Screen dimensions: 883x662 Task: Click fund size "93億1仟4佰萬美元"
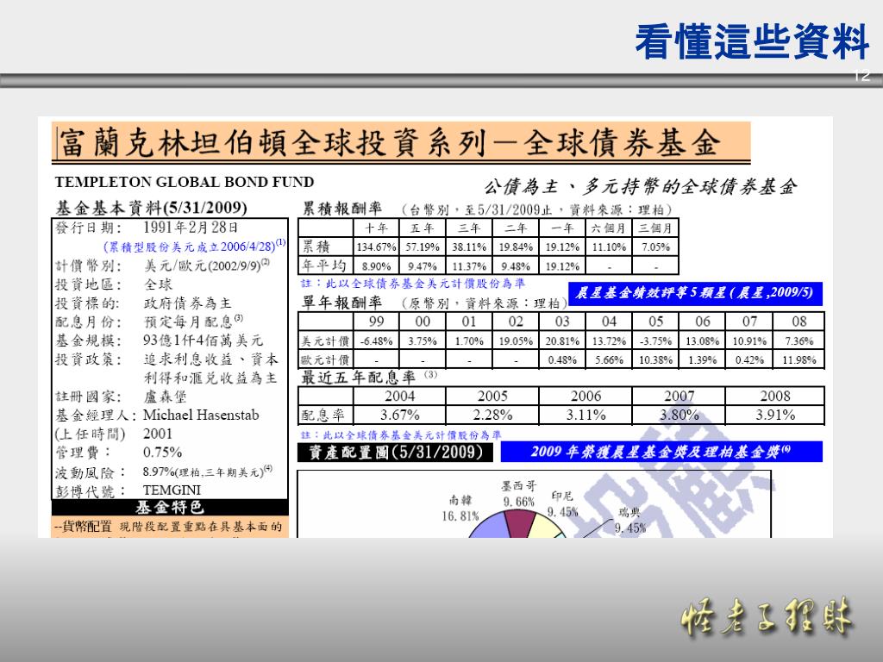[203, 340]
